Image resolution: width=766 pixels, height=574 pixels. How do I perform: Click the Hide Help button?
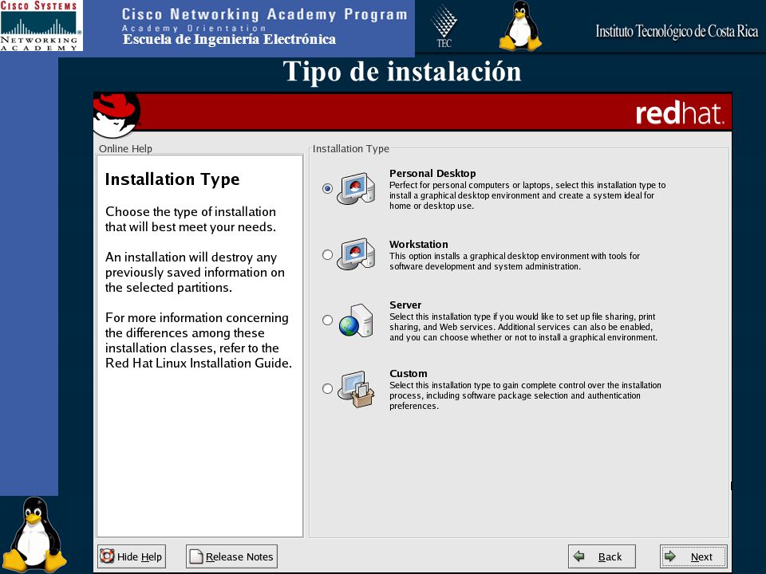tap(132, 556)
